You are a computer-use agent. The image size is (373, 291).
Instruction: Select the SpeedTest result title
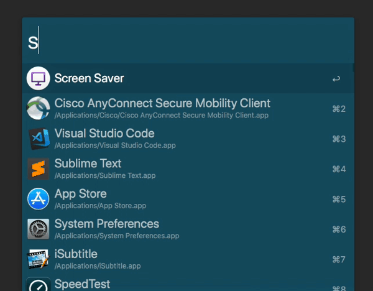(82, 284)
